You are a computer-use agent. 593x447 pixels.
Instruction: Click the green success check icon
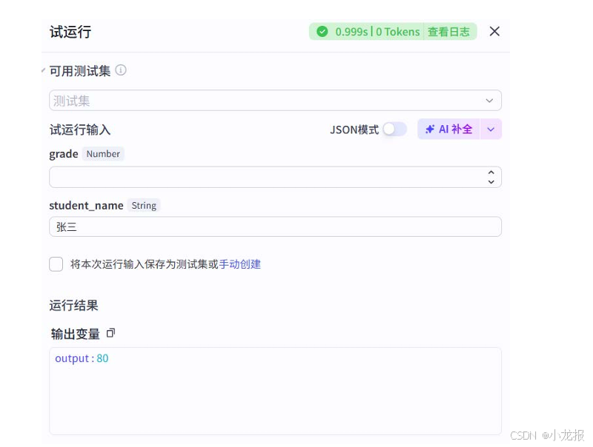(x=322, y=32)
